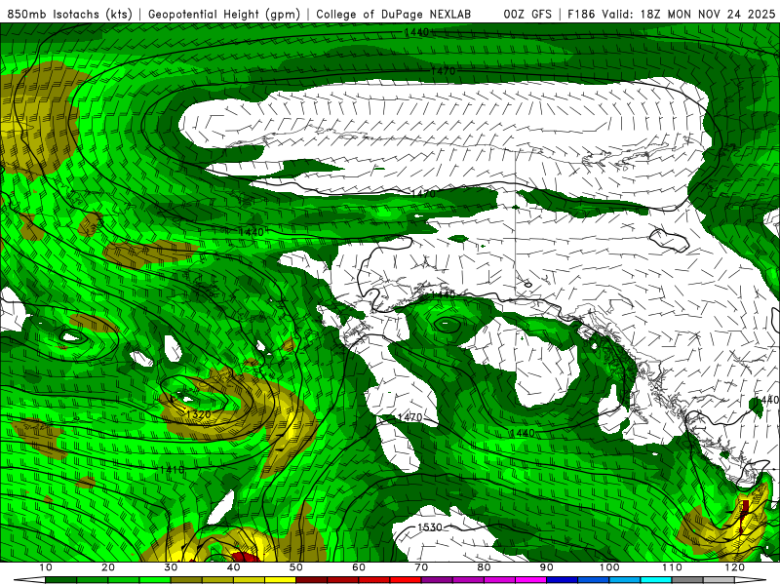Click 'College of DuPage NEXLAB' header label
This screenshot has height=585, width=780.
[x=393, y=14]
